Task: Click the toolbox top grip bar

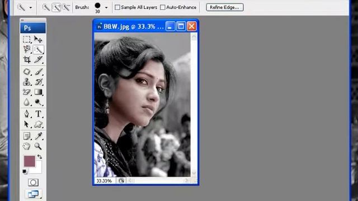Action: click(x=33, y=20)
